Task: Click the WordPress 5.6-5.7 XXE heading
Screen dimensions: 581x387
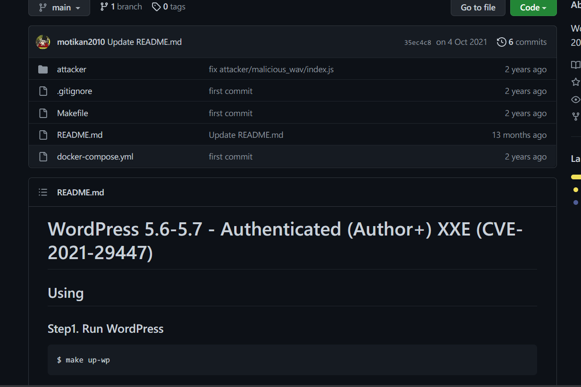Action: coord(285,241)
